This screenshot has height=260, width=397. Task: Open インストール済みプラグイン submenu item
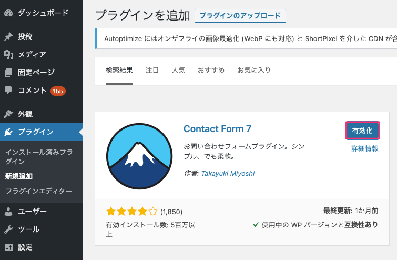(x=39, y=157)
